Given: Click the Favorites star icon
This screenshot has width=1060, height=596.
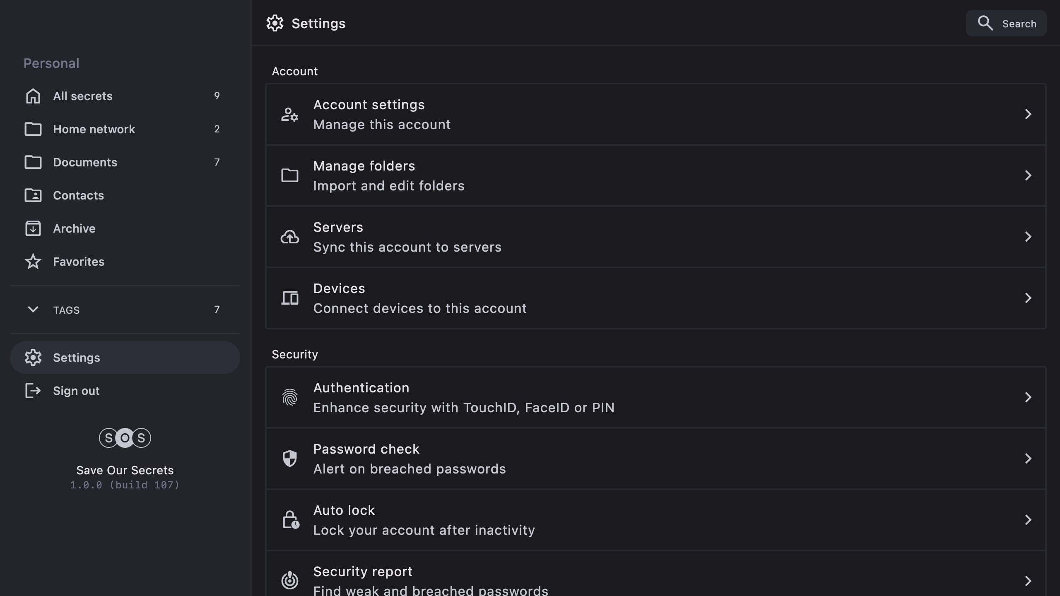Looking at the screenshot, I should click(33, 262).
